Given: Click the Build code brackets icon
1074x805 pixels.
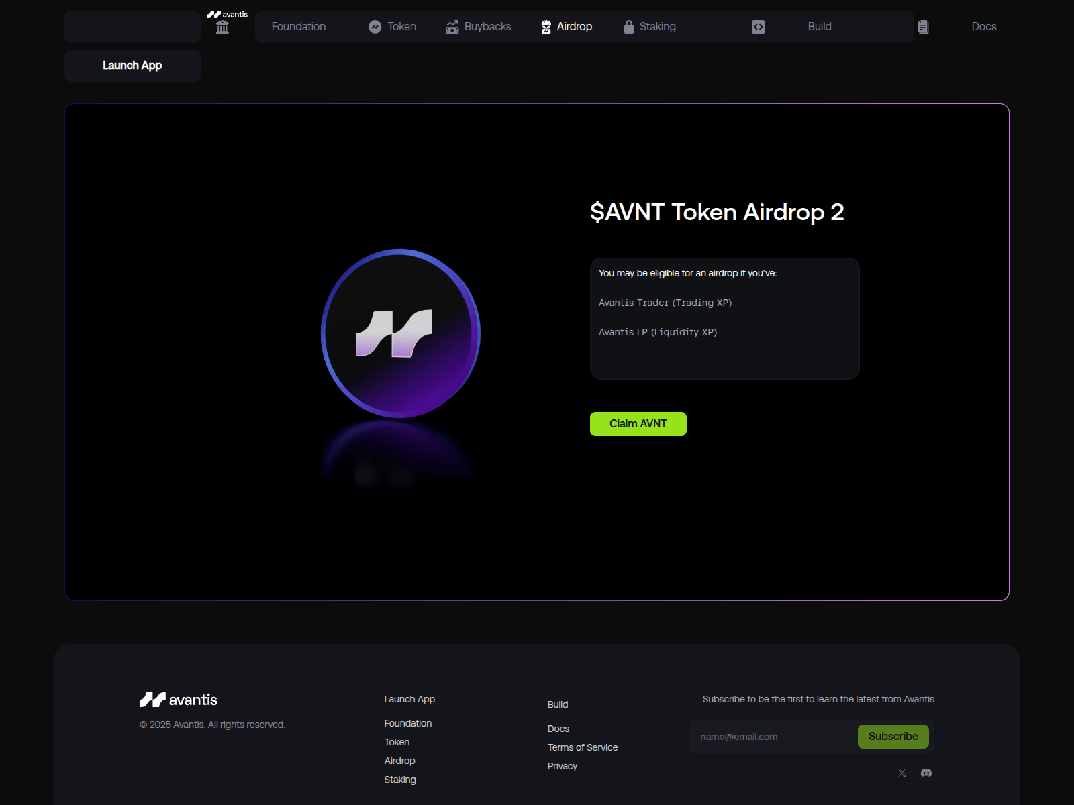Looking at the screenshot, I should pos(757,27).
